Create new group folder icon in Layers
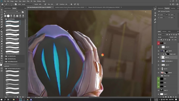The height and width of the screenshot is (101, 179). [x=171, y=97]
